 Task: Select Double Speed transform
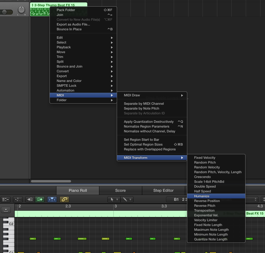216,186
